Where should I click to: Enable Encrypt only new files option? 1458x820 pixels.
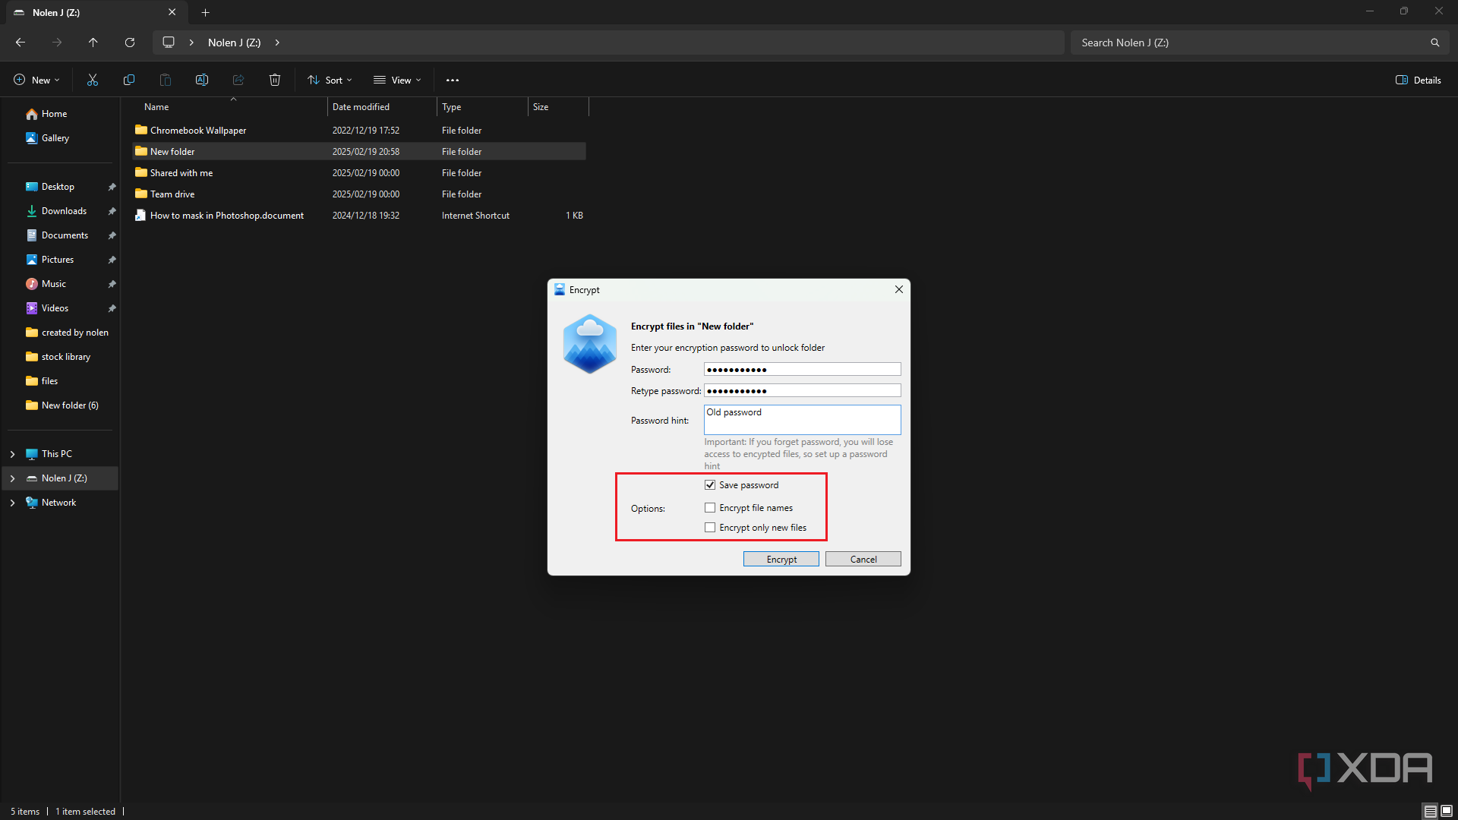710,527
